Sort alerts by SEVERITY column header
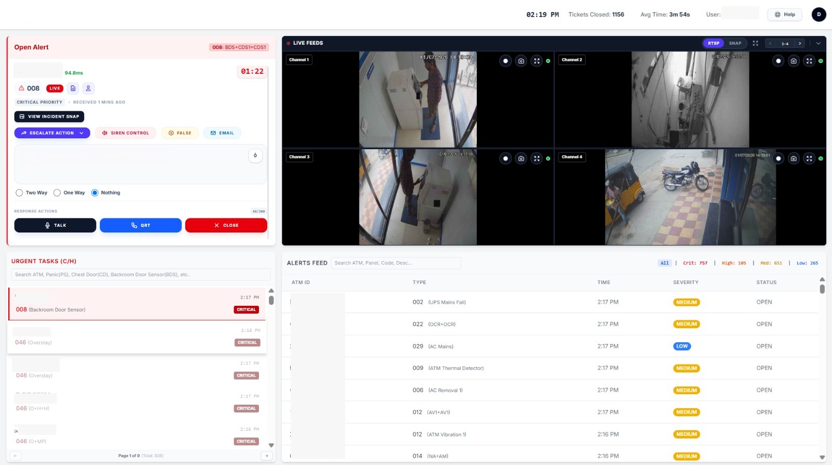Screen dimensions: 832x465 685,282
